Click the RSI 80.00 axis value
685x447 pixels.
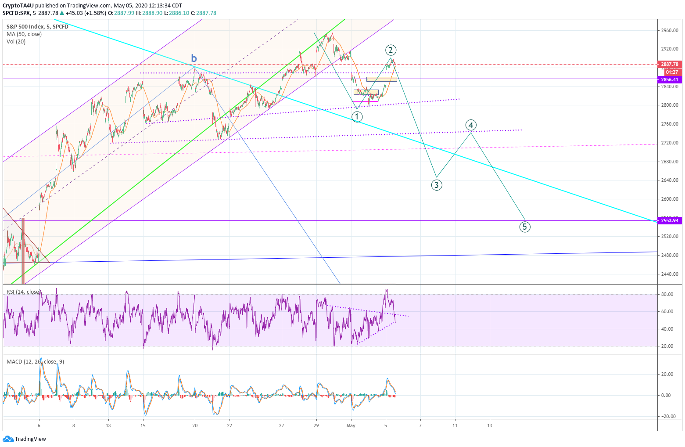pyautogui.click(x=667, y=294)
